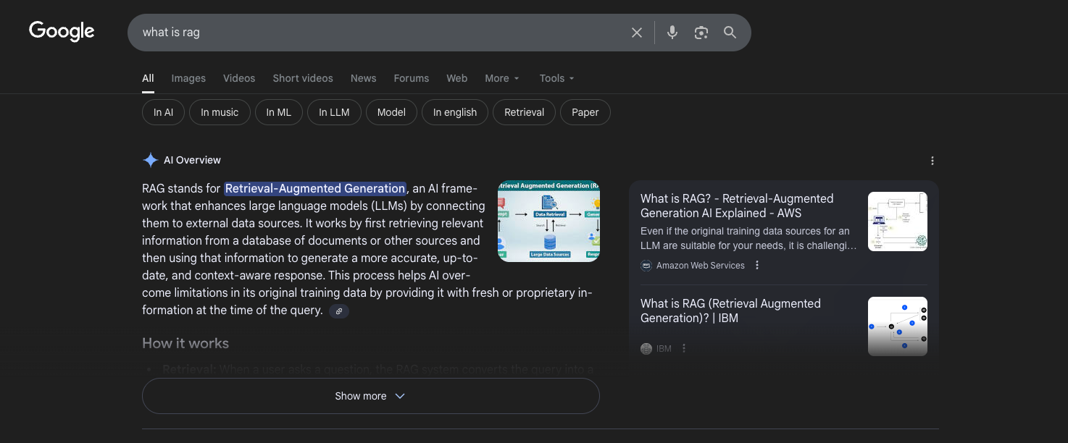Open the RAG diagram image in AI Overview

tap(548, 221)
